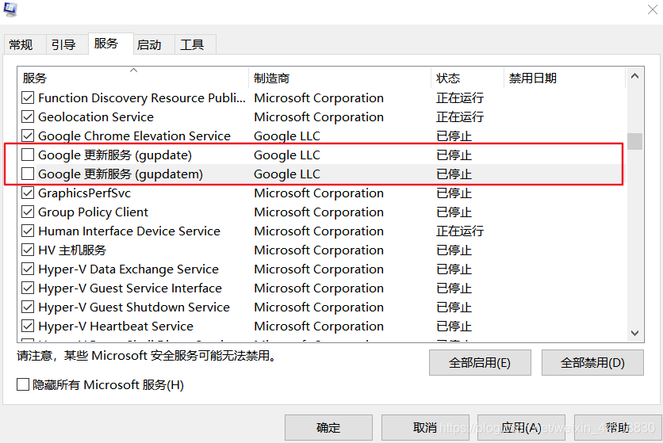Cancel with the 取消 button
Image resolution: width=663 pixels, height=443 pixels.
click(425, 428)
